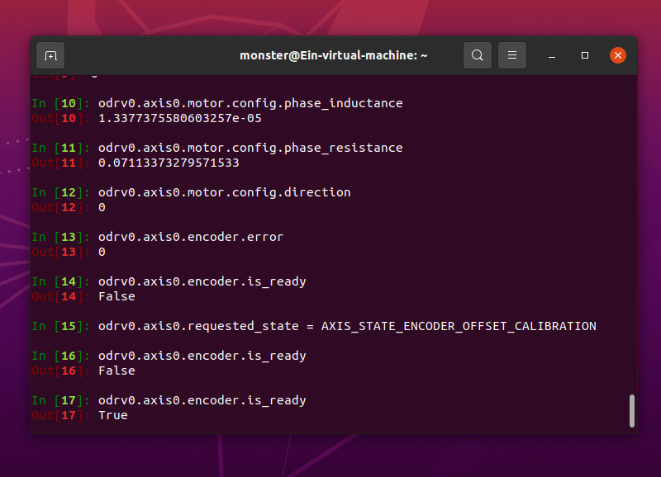Open the hamburger menu
The width and height of the screenshot is (661, 477).
pos(512,55)
